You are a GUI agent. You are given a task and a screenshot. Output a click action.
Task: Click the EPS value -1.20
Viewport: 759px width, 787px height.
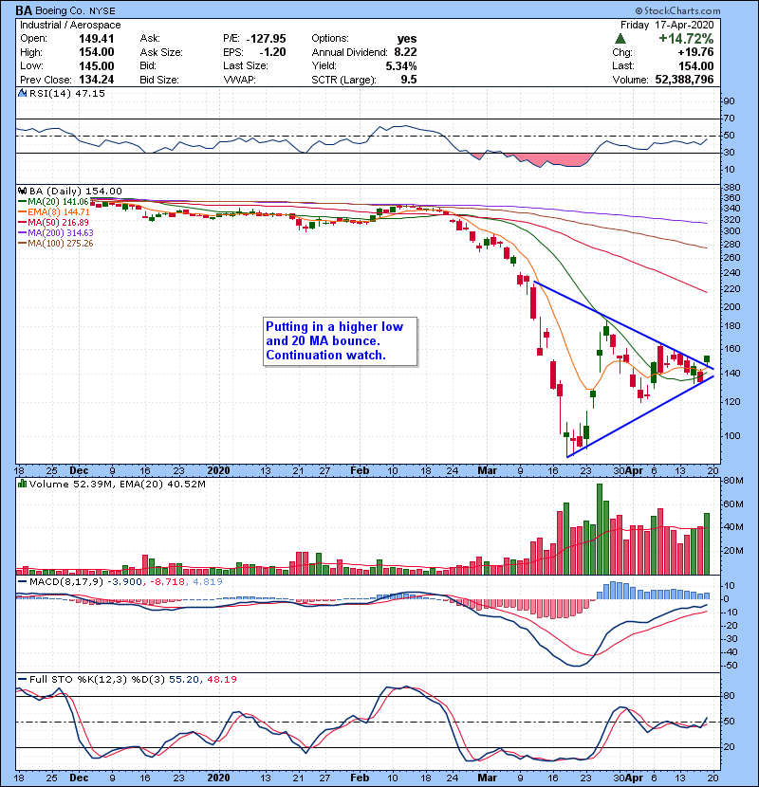pos(272,52)
